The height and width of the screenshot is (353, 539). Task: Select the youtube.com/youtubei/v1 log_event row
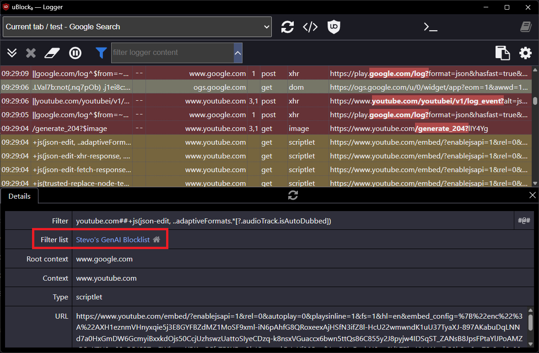pyautogui.click(x=266, y=101)
